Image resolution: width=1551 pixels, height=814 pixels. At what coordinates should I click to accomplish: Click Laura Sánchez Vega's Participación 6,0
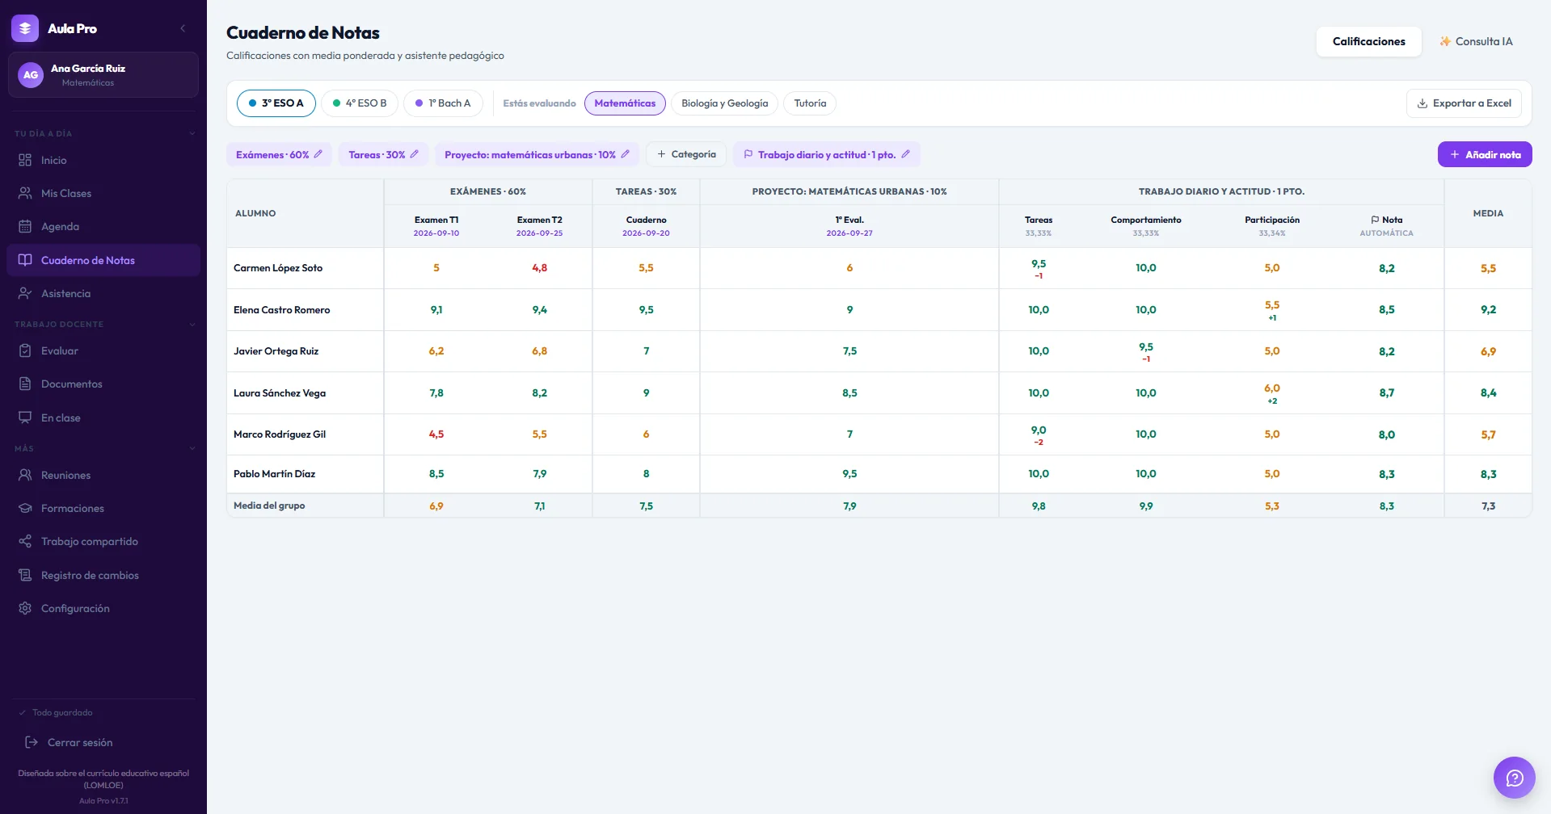tap(1272, 388)
